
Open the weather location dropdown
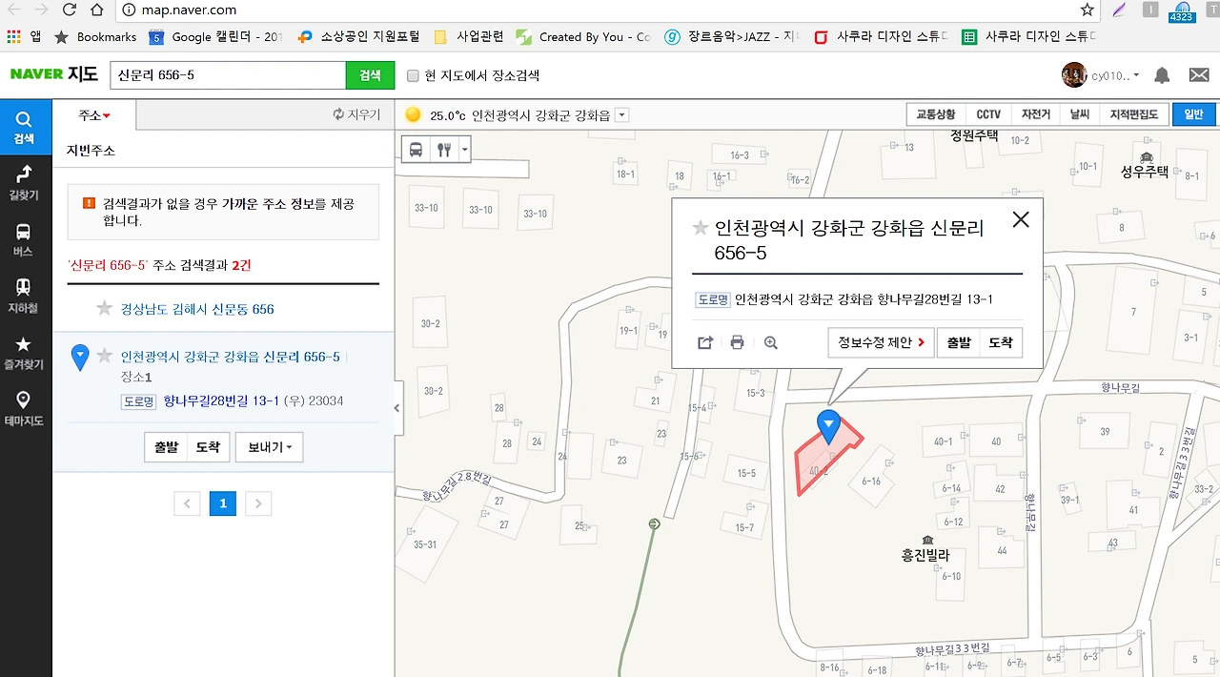pos(621,113)
